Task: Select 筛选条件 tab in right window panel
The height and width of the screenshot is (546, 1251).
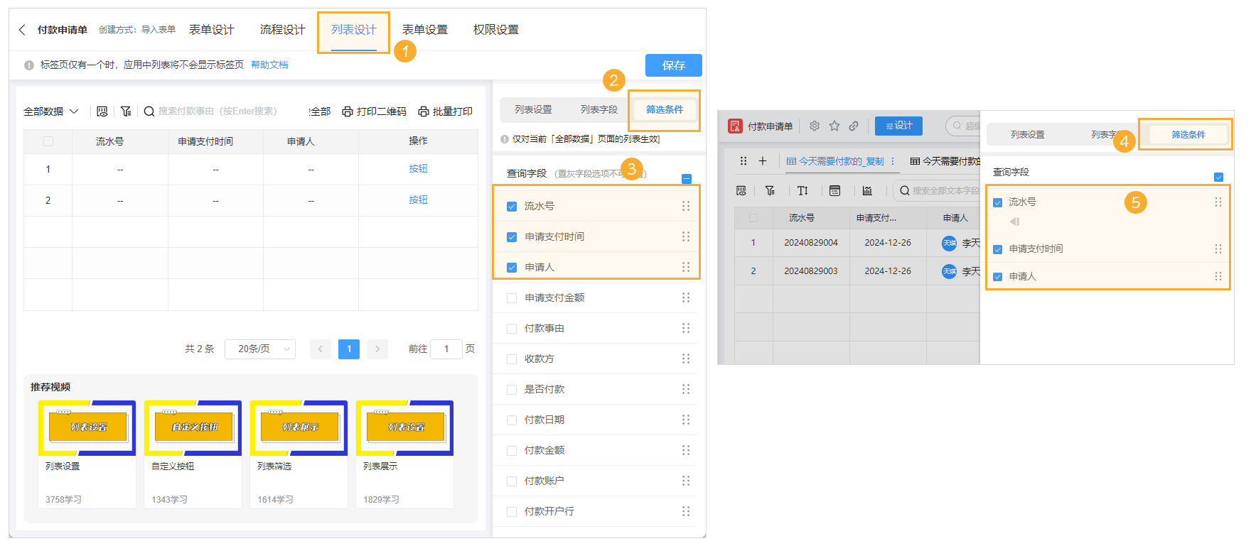Action: pyautogui.click(x=1188, y=135)
